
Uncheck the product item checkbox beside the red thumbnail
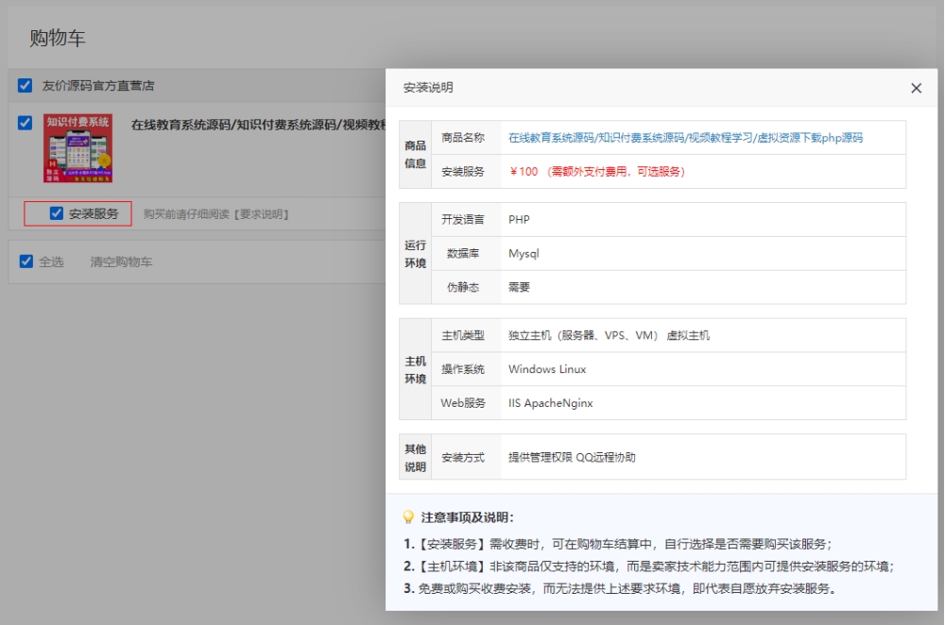pyautogui.click(x=25, y=123)
